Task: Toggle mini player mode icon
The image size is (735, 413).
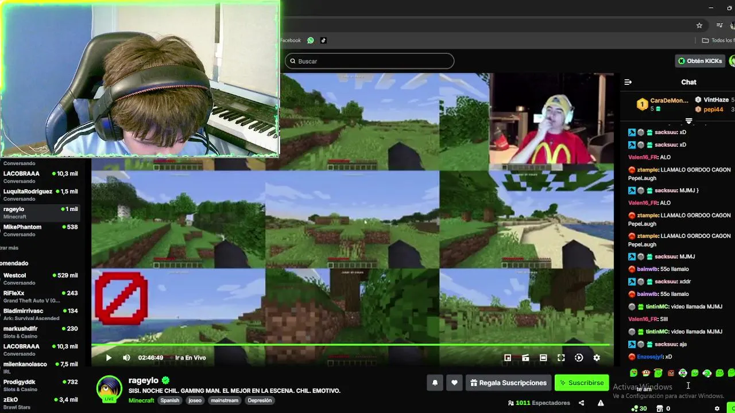Action: [508, 357]
